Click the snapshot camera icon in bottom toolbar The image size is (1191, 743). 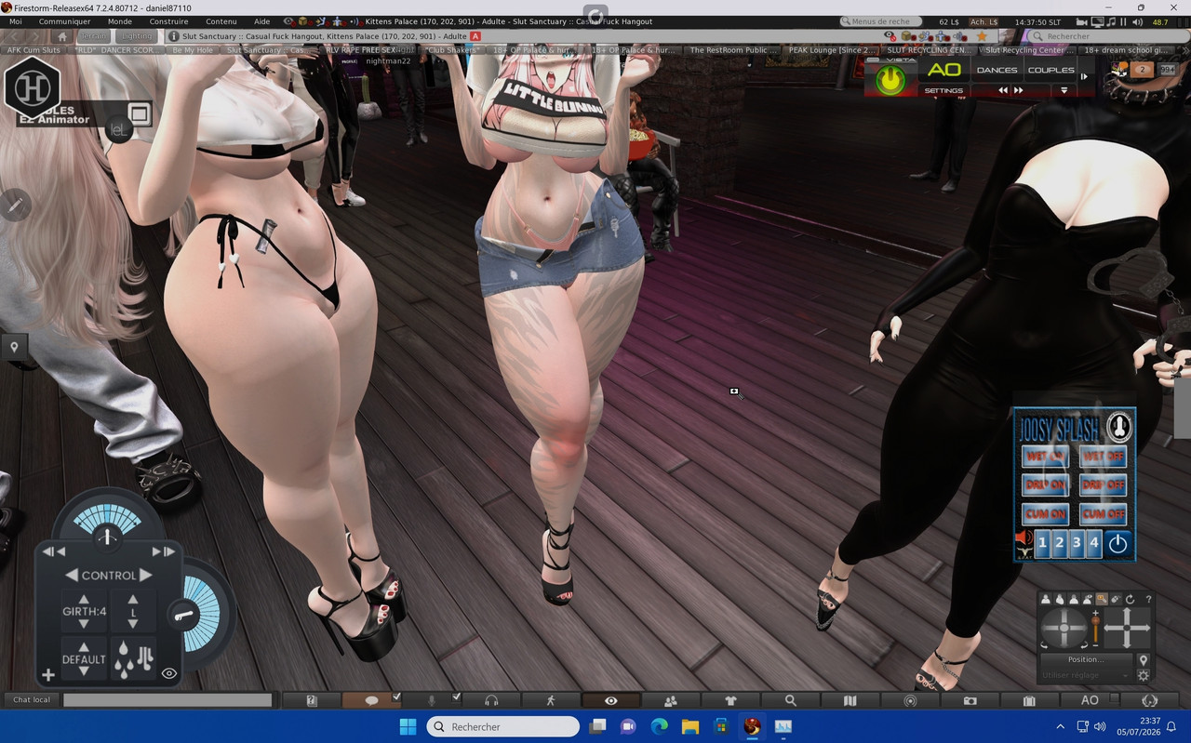(x=970, y=700)
